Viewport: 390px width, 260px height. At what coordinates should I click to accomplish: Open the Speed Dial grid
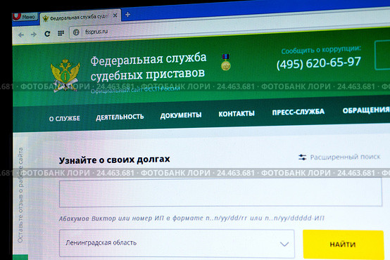[61, 33]
